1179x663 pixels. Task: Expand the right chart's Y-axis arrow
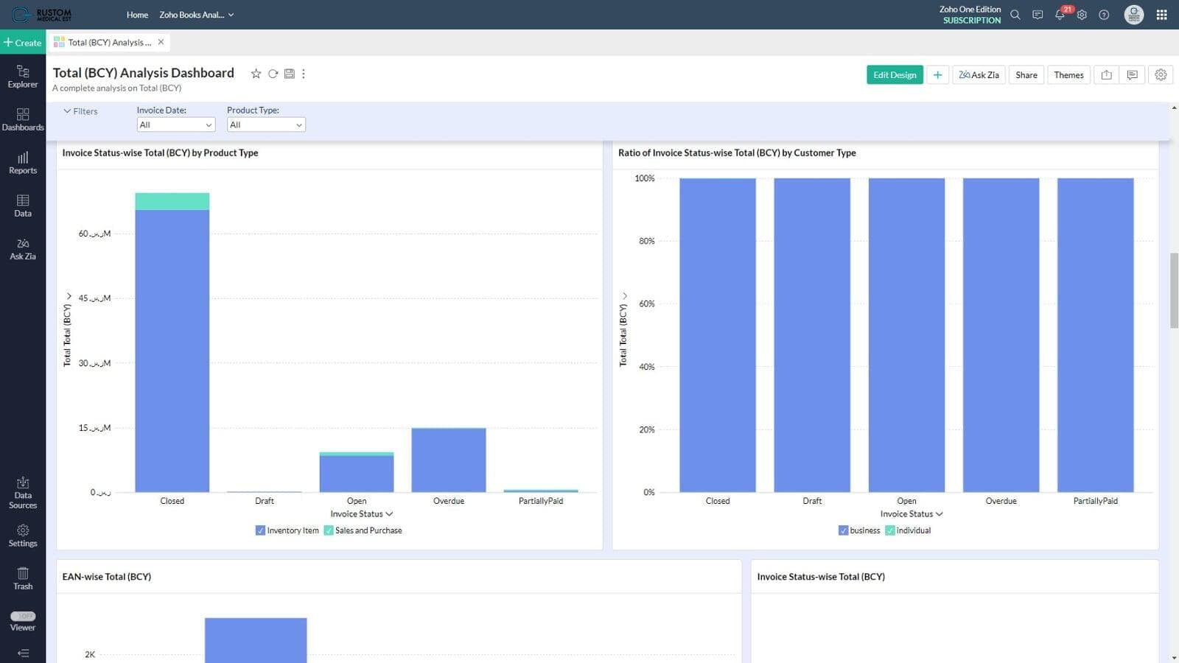[x=625, y=296]
